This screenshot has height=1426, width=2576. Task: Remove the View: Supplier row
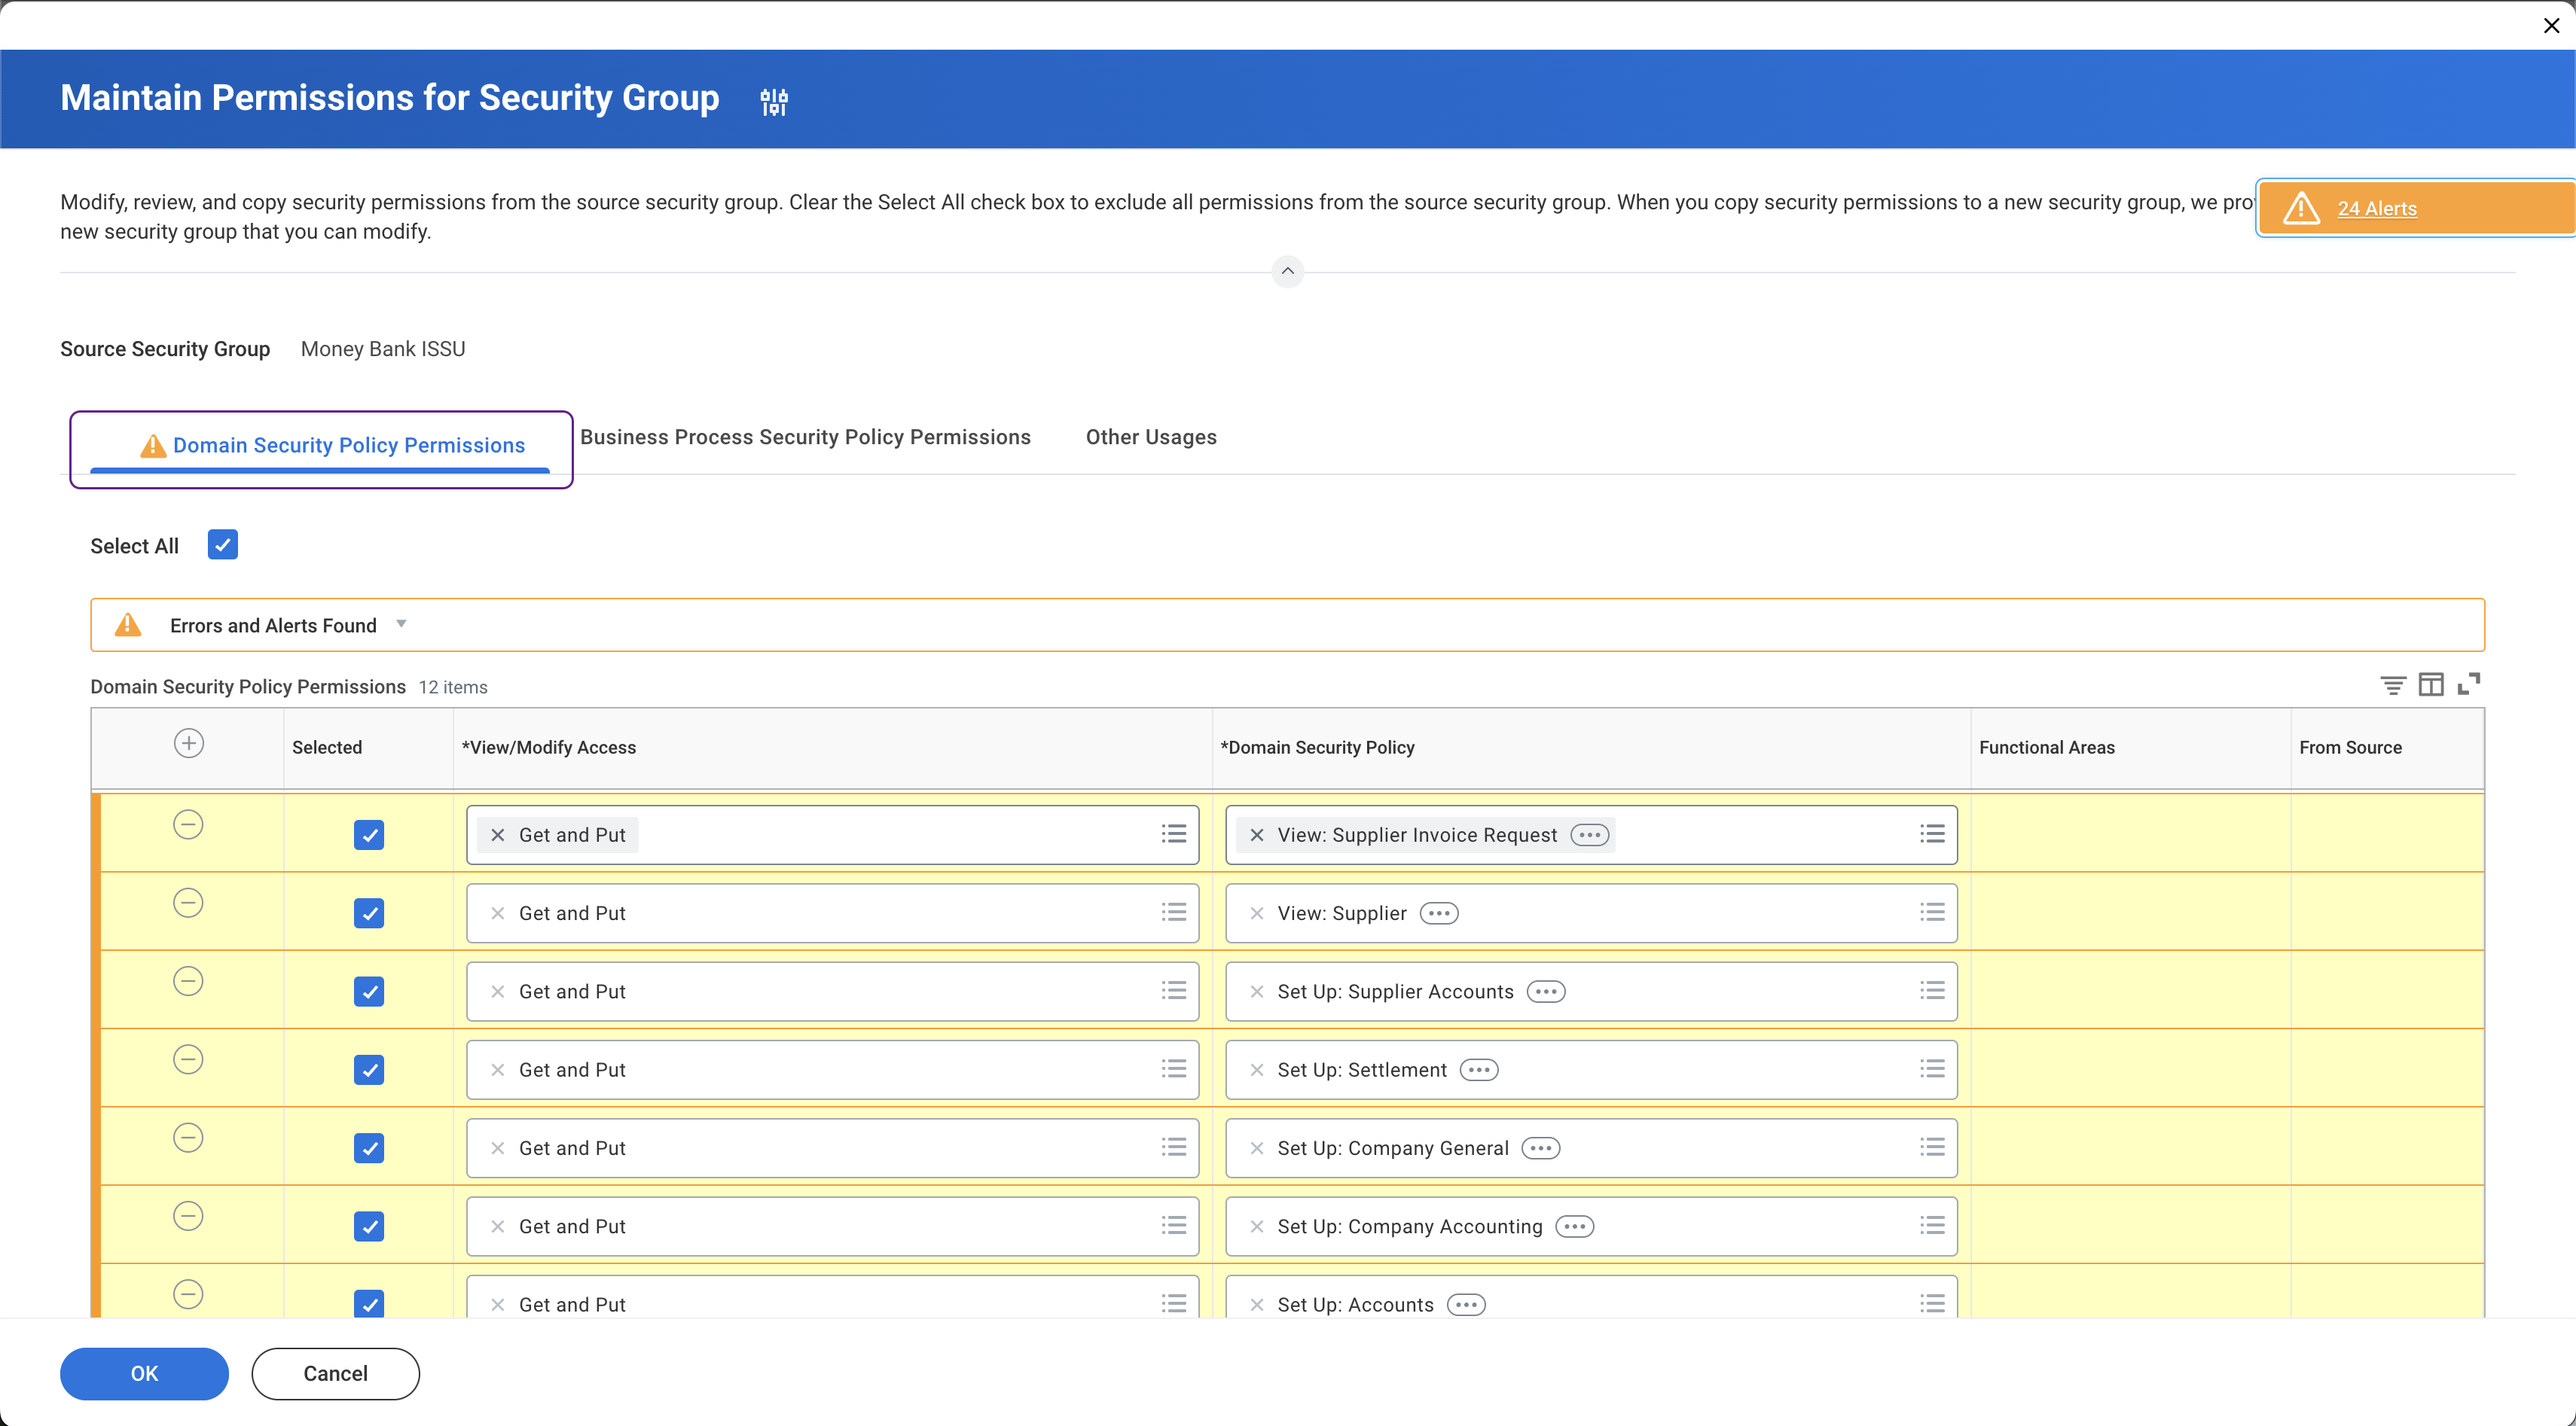tap(188, 903)
